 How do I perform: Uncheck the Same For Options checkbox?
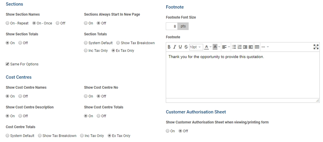point(7,64)
